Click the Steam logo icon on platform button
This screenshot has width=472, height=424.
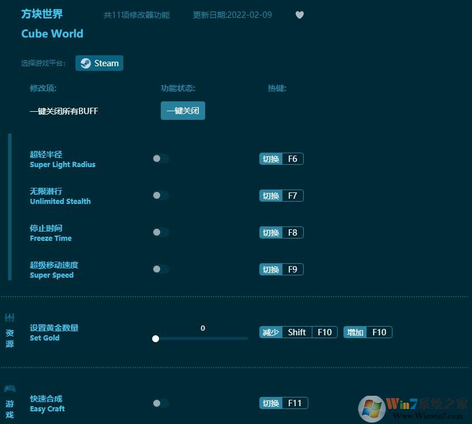tap(85, 63)
